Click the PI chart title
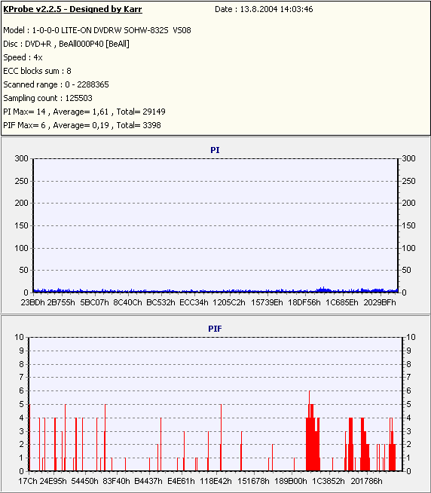431x493 pixels. click(215, 150)
